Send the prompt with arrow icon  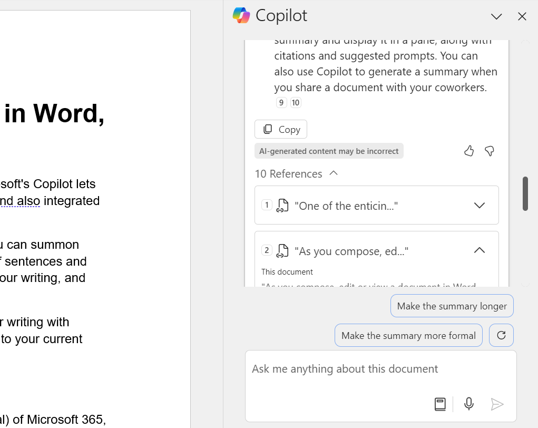tap(497, 404)
